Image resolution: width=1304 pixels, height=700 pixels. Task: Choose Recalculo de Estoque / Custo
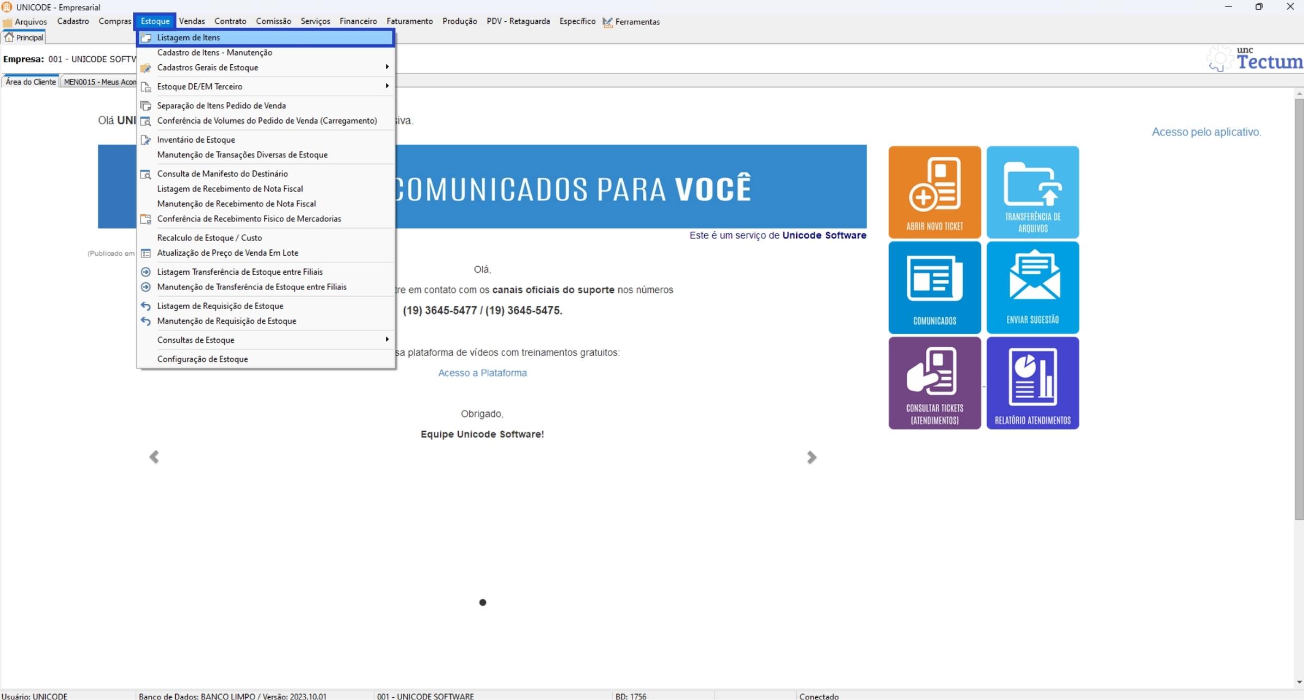pyautogui.click(x=210, y=238)
